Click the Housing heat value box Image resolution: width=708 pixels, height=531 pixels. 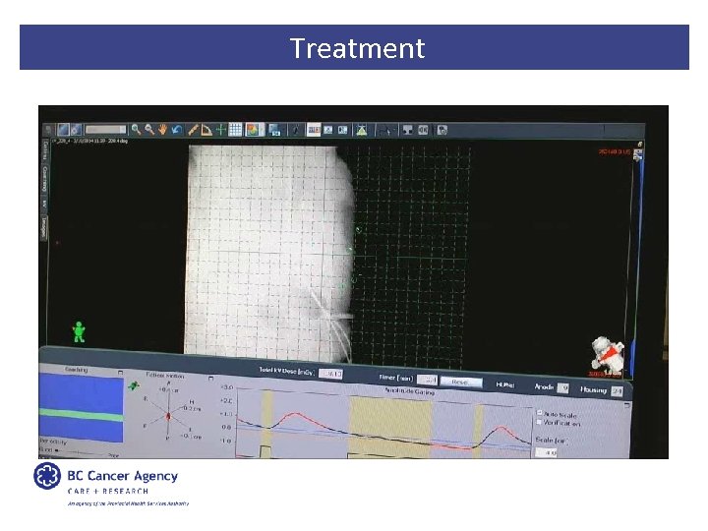pyautogui.click(x=617, y=391)
